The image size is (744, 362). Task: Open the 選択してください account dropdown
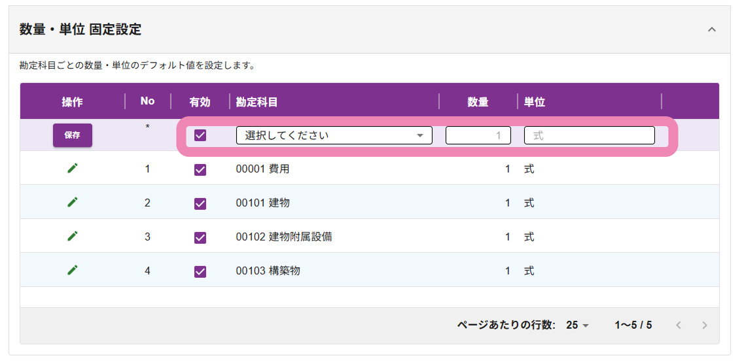point(334,135)
